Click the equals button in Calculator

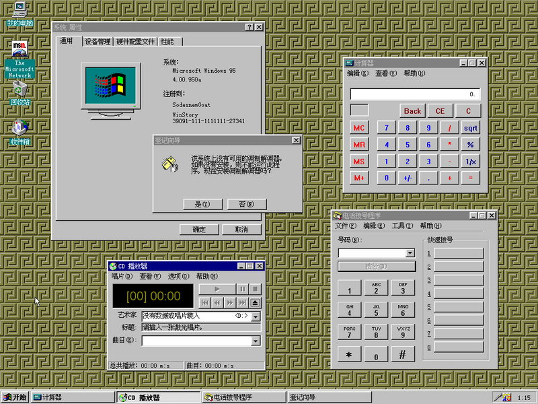(x=470, y=178)
